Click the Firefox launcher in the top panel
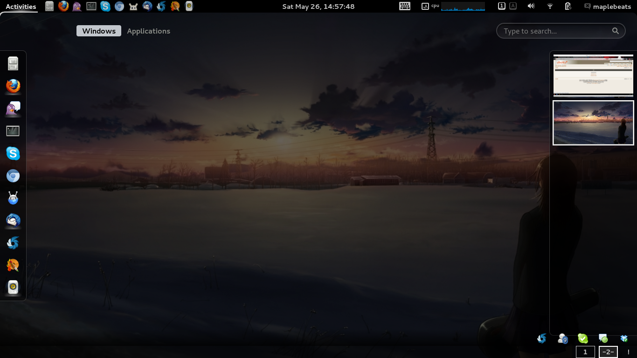 [63, 6]
